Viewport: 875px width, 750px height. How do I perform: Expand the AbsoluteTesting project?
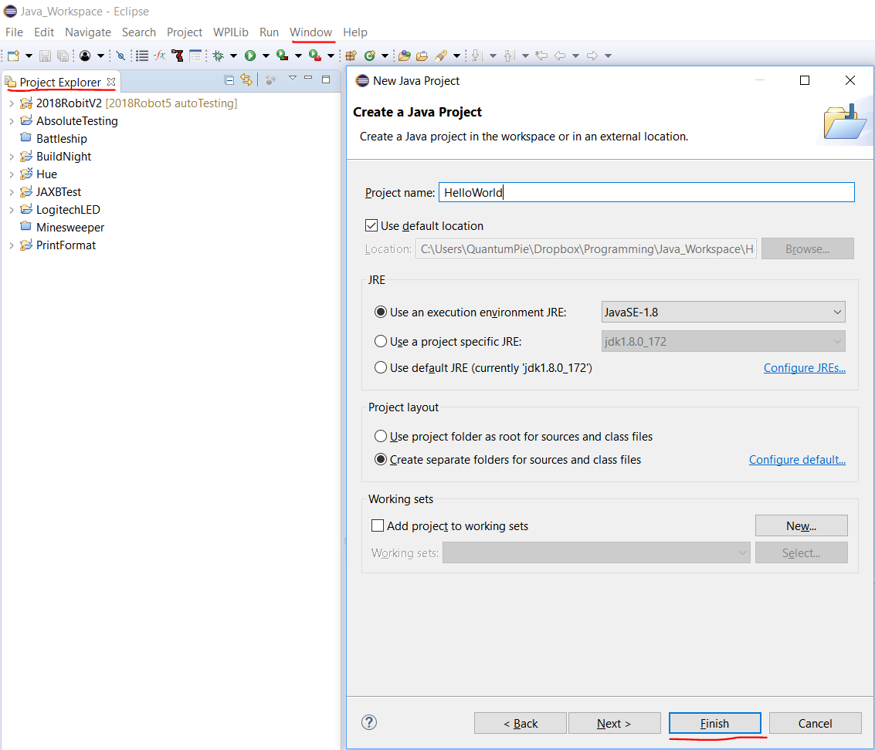tap(11, 121)
